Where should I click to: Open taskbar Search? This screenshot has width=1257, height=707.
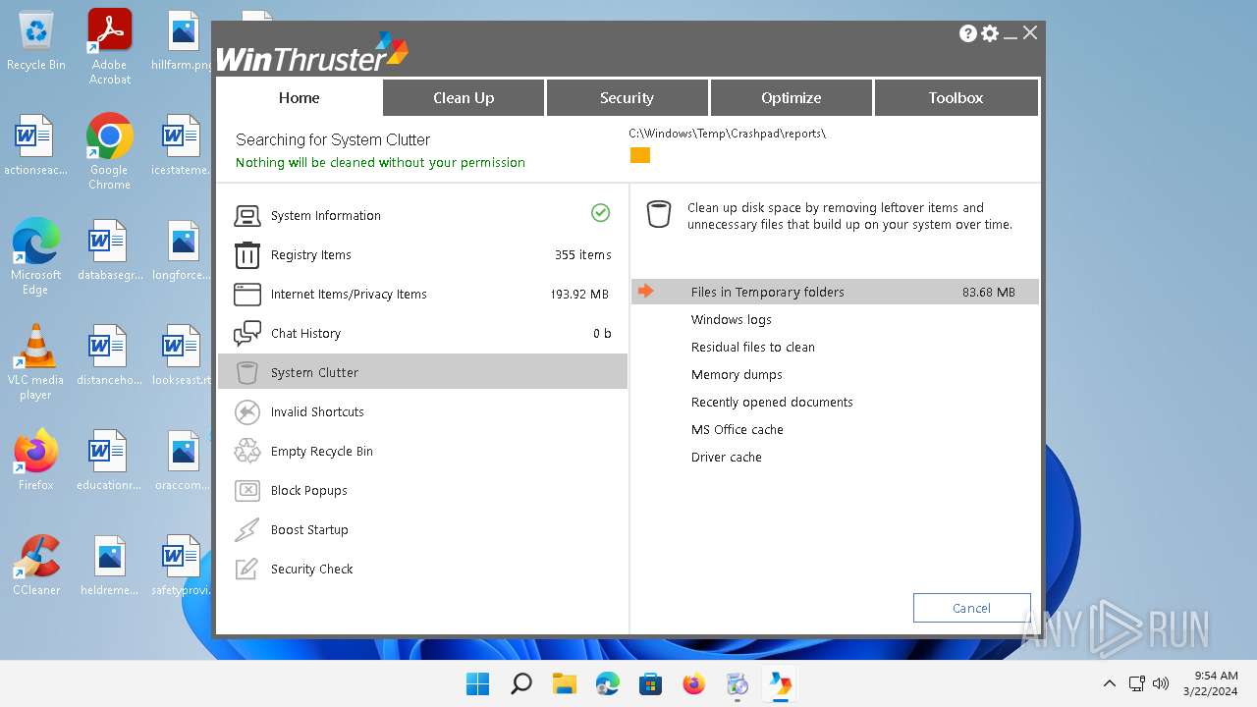[x=521, y=683]
